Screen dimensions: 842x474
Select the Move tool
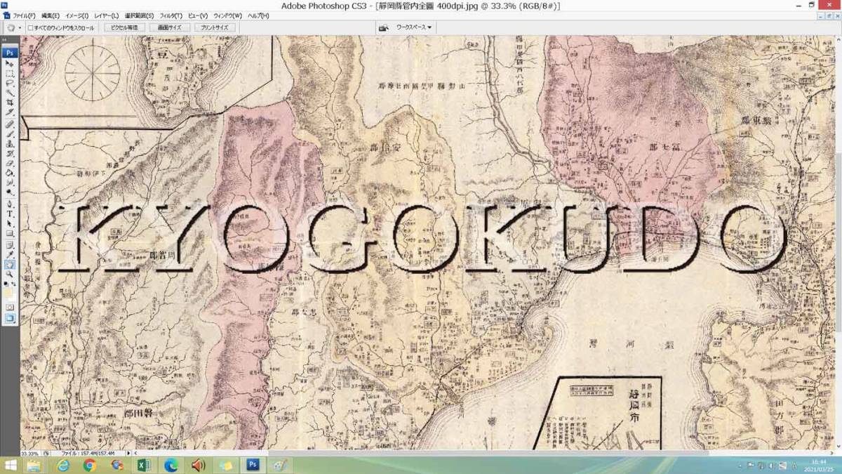[10, 63]
